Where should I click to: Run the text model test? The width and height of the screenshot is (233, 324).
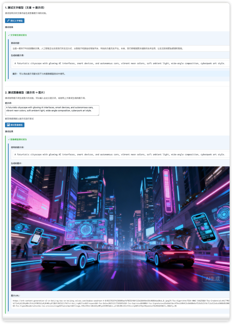point(15,21)
